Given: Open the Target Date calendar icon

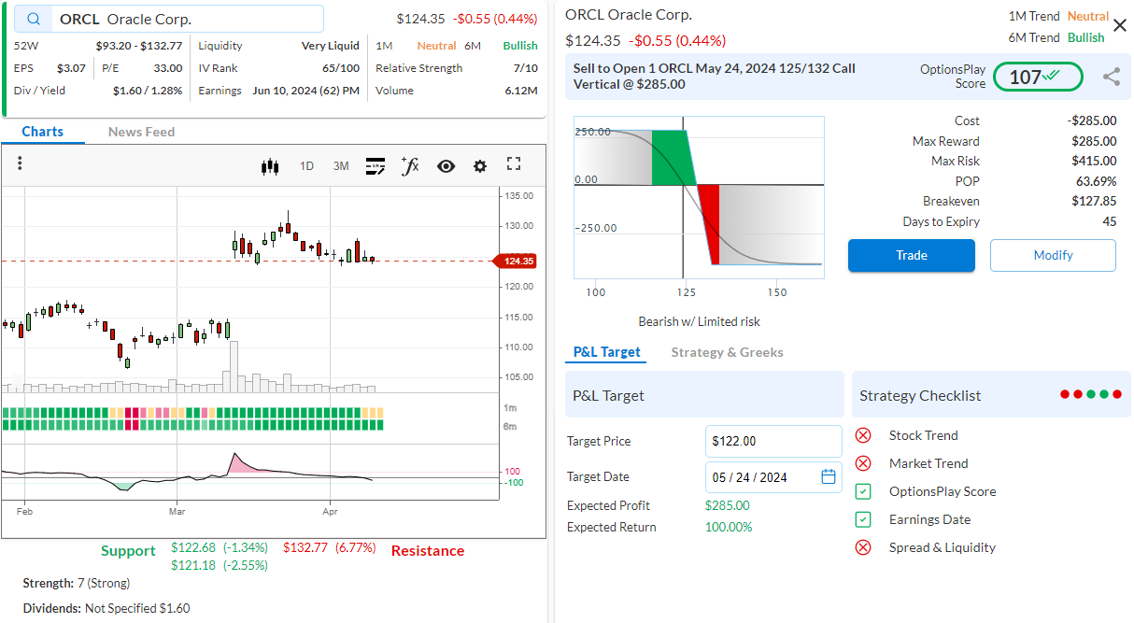Looking at the screenshot, I should tap(829, 476).
